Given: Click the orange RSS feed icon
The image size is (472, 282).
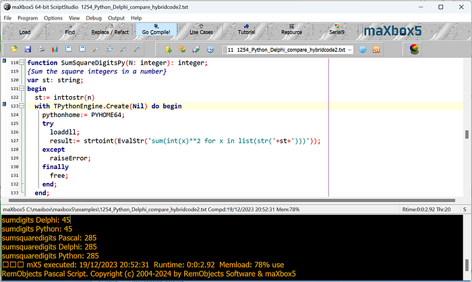Looking at the screenshot, I should tap(376, 50).
